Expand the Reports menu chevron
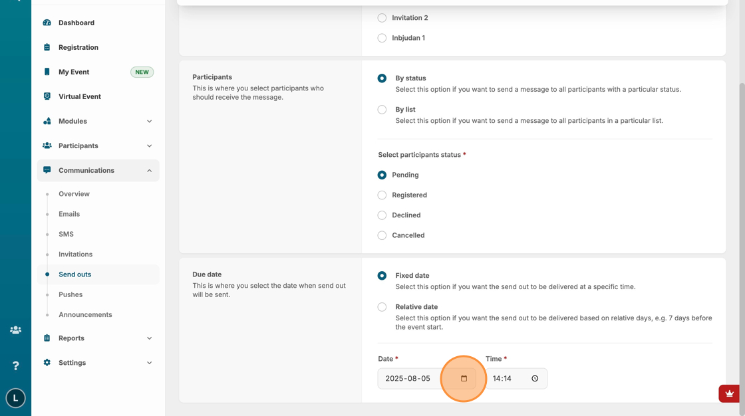The width and height of the screenshot is (745, 416). (149, 338)
